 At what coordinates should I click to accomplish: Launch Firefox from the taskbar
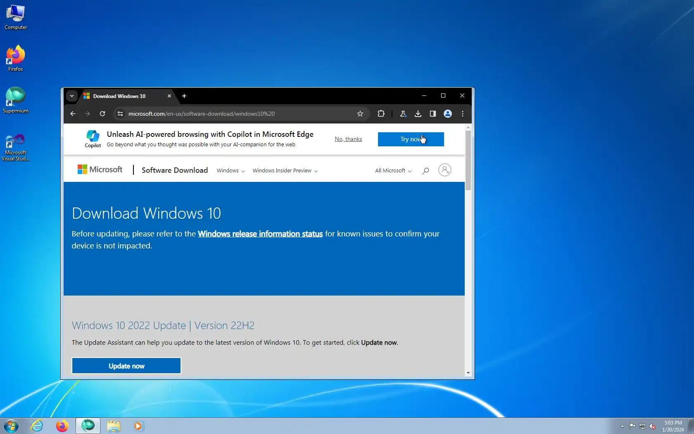(62, 426)
